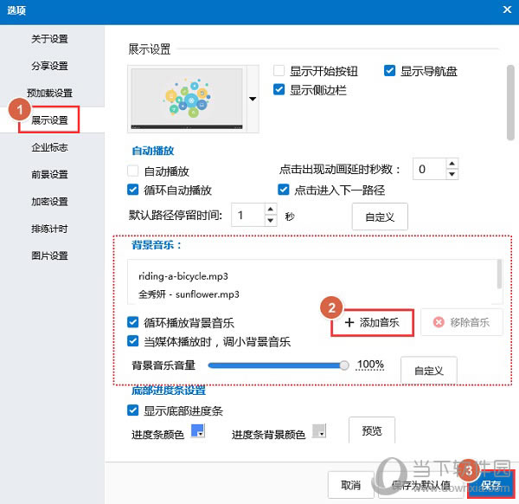Enable the 自动播放 checkbox

[x=133, y=171]
